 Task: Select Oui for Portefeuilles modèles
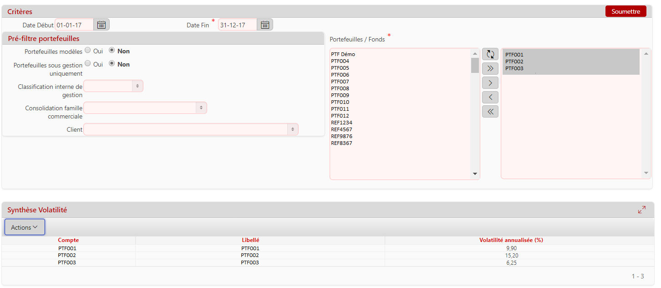pyautogui.click(x=88, y=51)
